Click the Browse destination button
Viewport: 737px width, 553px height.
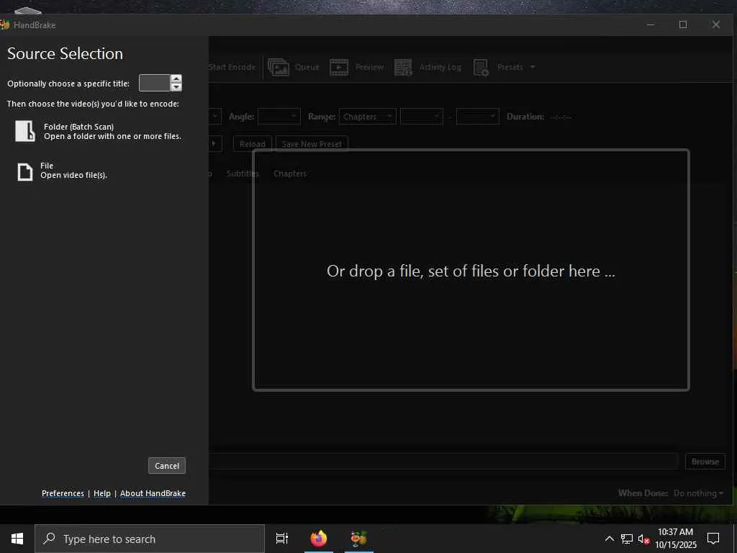[x=705, y=462]
